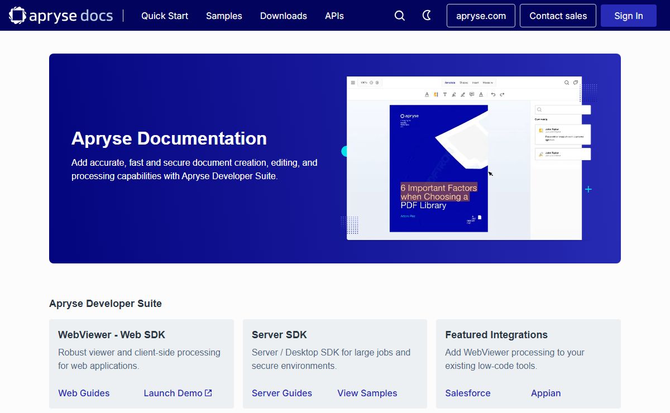Open the site search magnifier in header
Image resolution: width=670 pixels, height=413 pixels.
(x=400, y=16)
